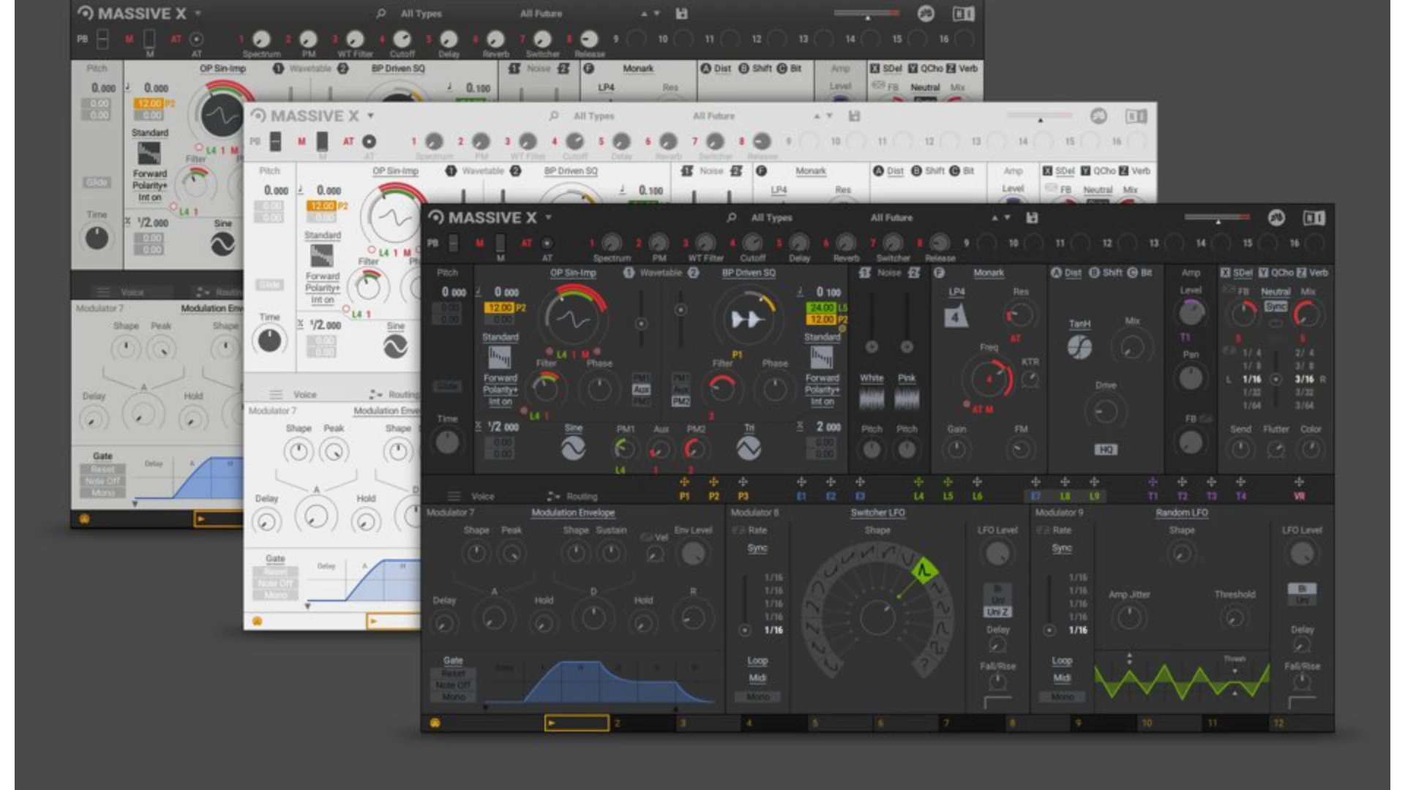This screenshot has width=1405, height=790.
Task: Click the pink noise waveform thumbnail
Action: pyautogui.click(x=907, y=399)
